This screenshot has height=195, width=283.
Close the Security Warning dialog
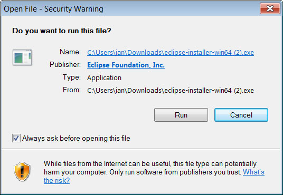270,8
